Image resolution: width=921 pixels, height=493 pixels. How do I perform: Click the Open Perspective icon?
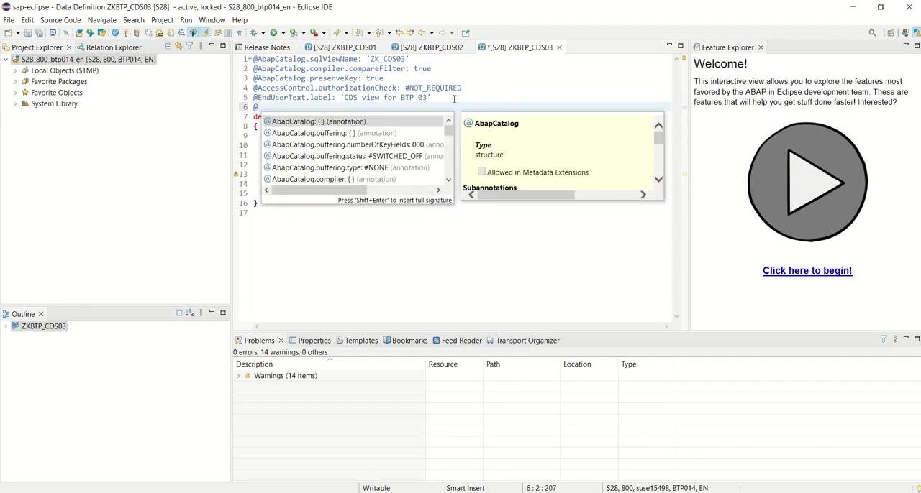point(891,32)
